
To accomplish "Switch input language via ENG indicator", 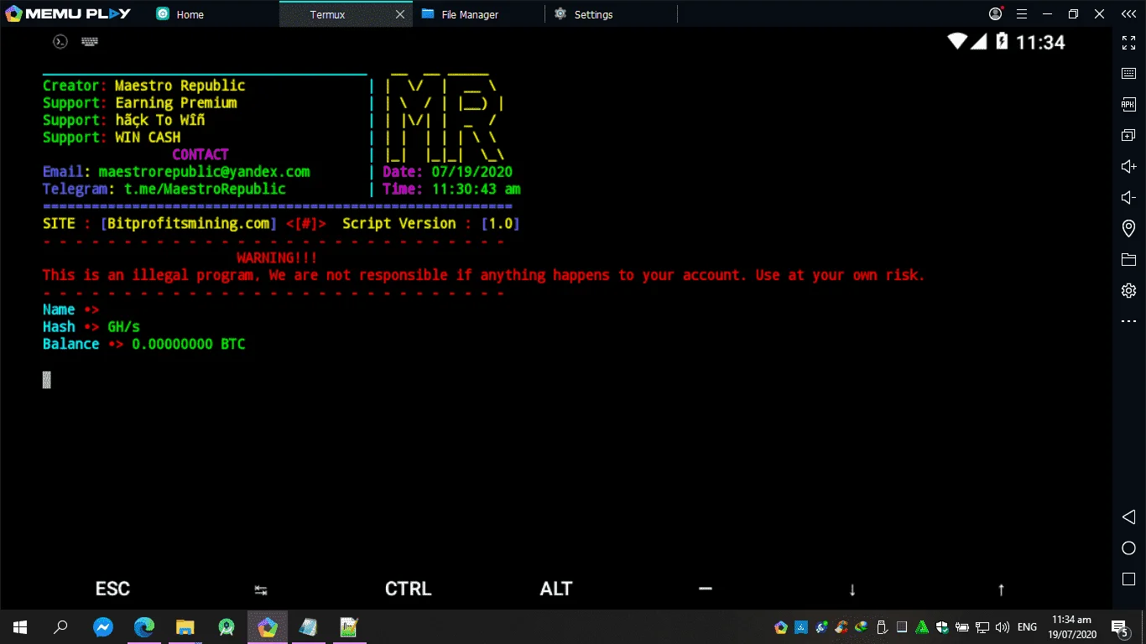I will coord(1027,627).
